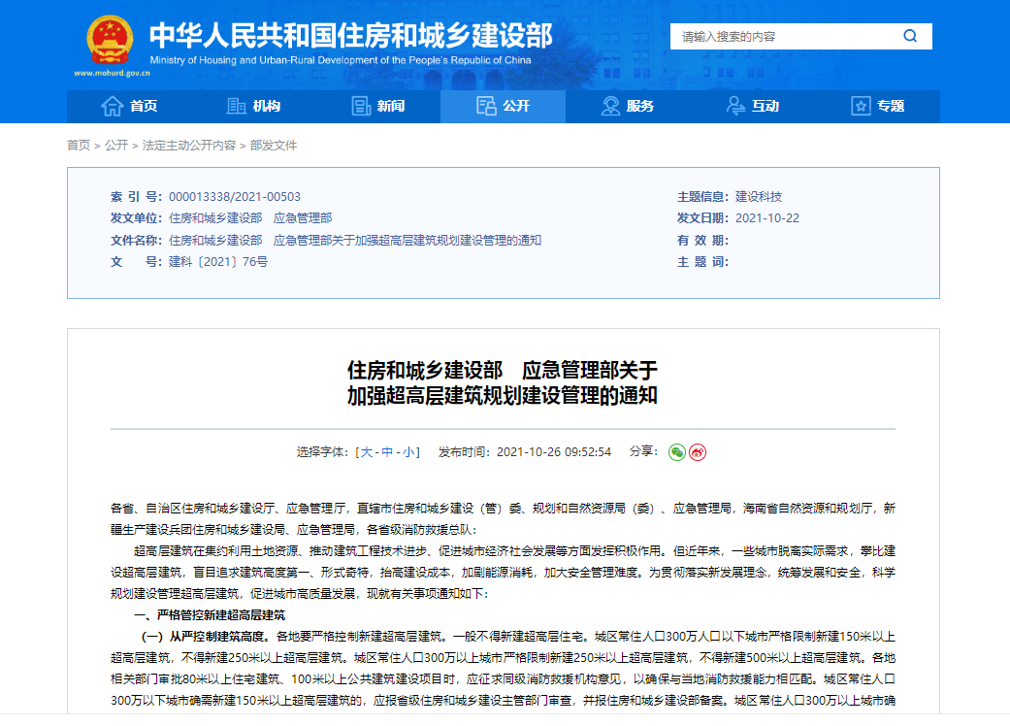This screenshot has width=1010, height=726.
Task: Set font size to large (大)
Action: (368, 452)
